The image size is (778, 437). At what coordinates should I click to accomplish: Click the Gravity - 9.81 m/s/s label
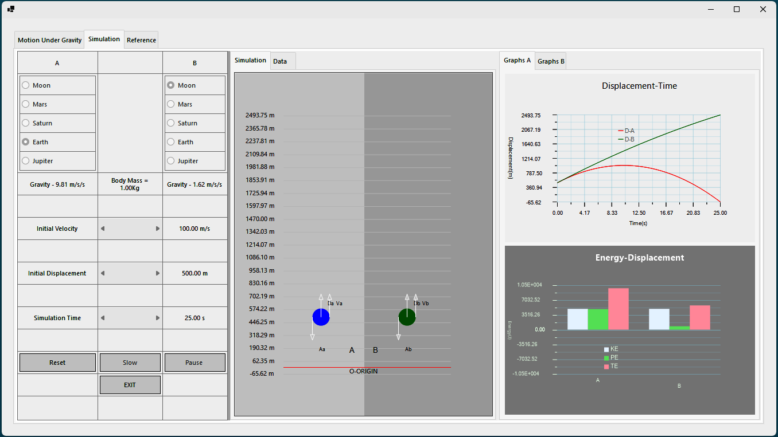tap(57, 184)
